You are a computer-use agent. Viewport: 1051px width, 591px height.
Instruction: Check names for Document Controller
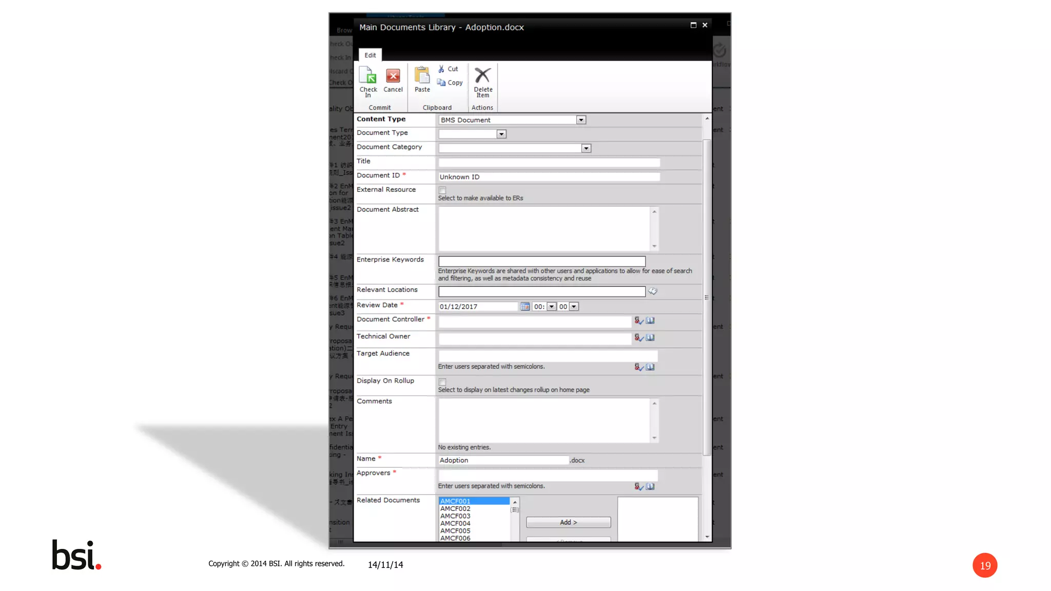pyautogui.click(x=638, y=321)
